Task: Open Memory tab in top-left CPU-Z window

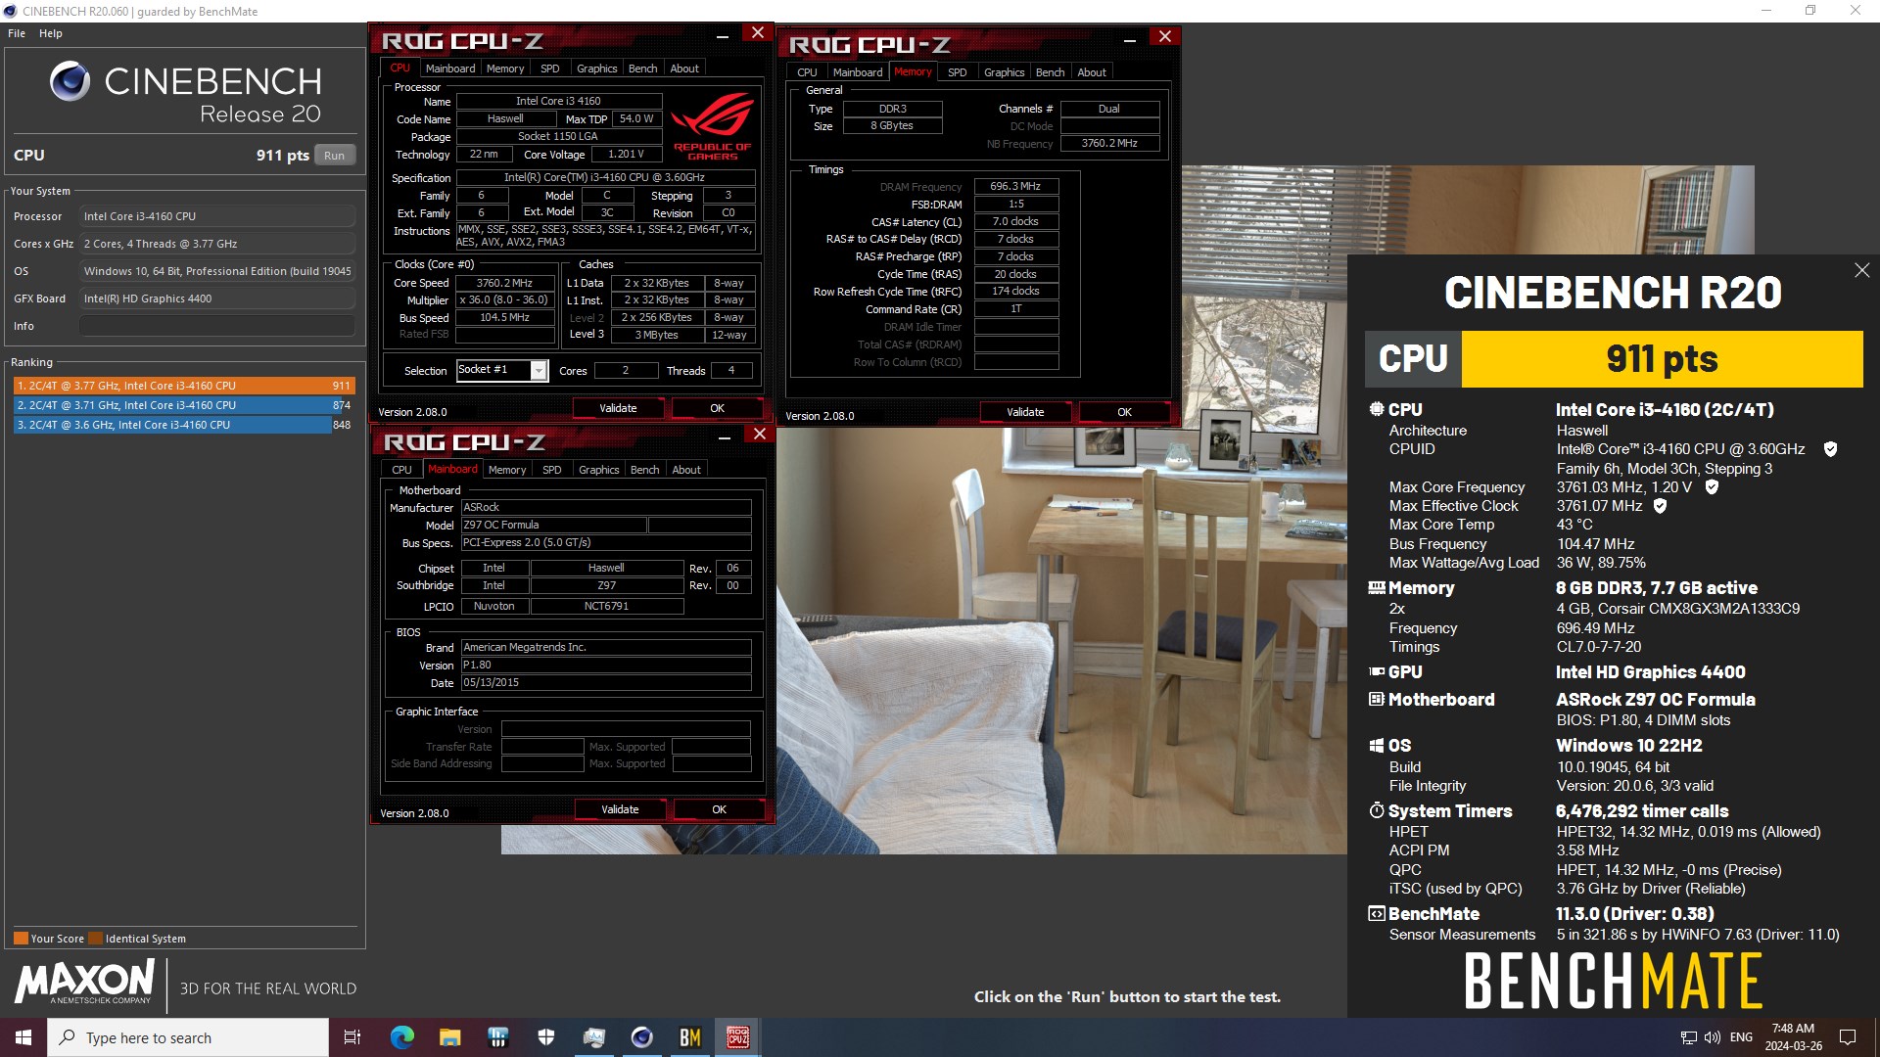Action: [x=505, y=69]
